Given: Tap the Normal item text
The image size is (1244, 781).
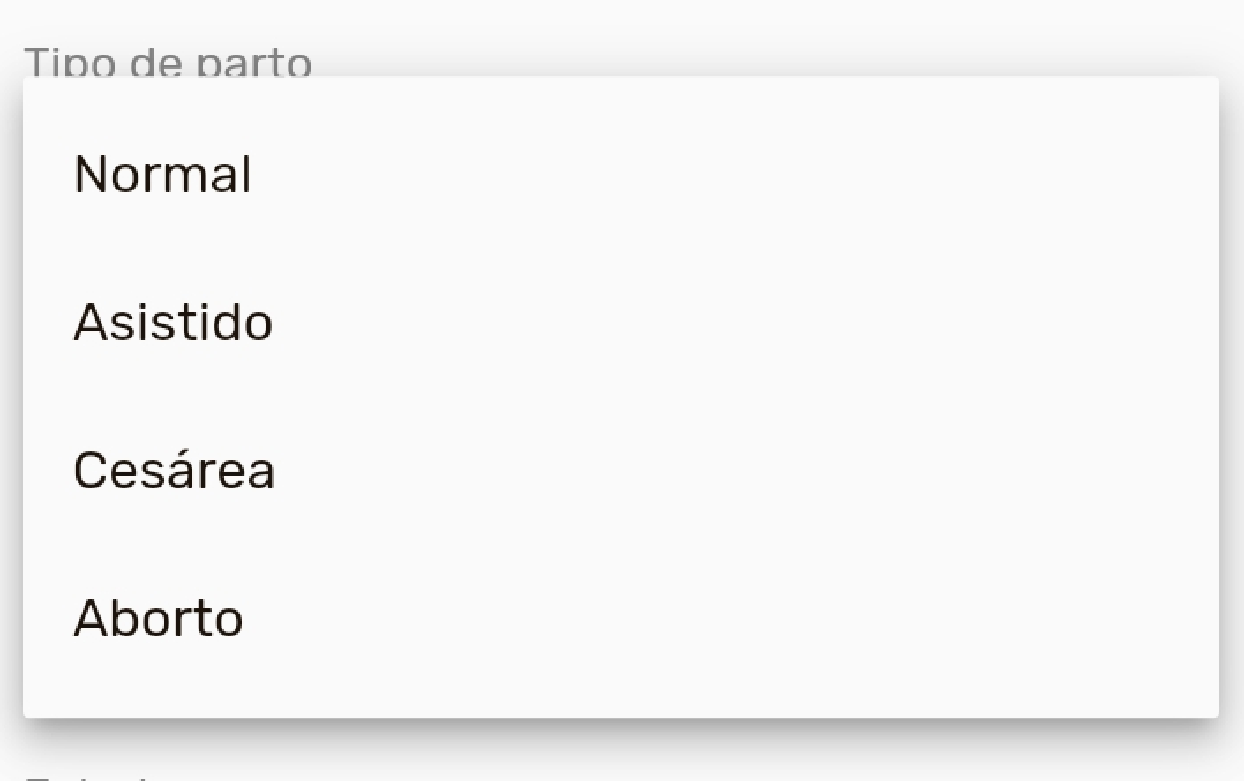Looking at the screenshot, I should pos(163,174).
